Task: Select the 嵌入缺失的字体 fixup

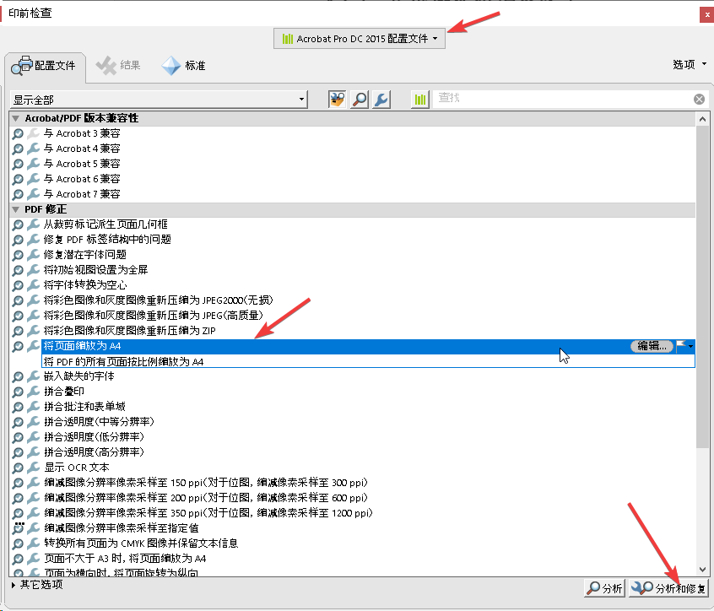Action: click(78, 376)
